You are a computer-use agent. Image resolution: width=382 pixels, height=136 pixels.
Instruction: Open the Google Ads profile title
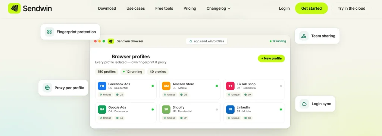tap(117, 107)
